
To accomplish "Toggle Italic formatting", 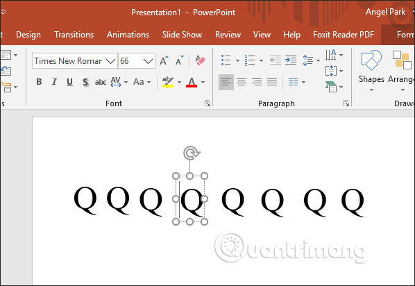I will [x=54, y=82].
